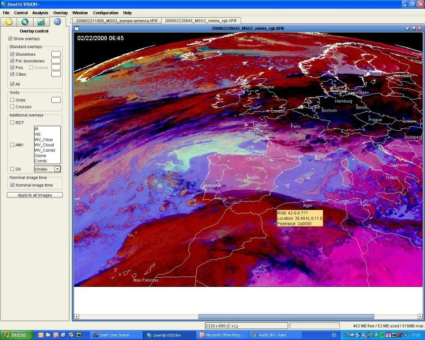Open the Analysis menu
This screenshot has width=425, height=340.
(x=40, y=13)
